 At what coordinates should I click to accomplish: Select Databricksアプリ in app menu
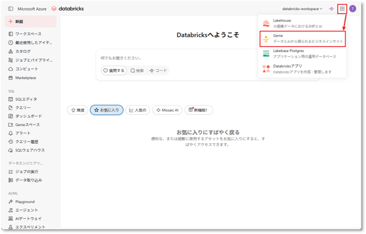click(302, 69)
